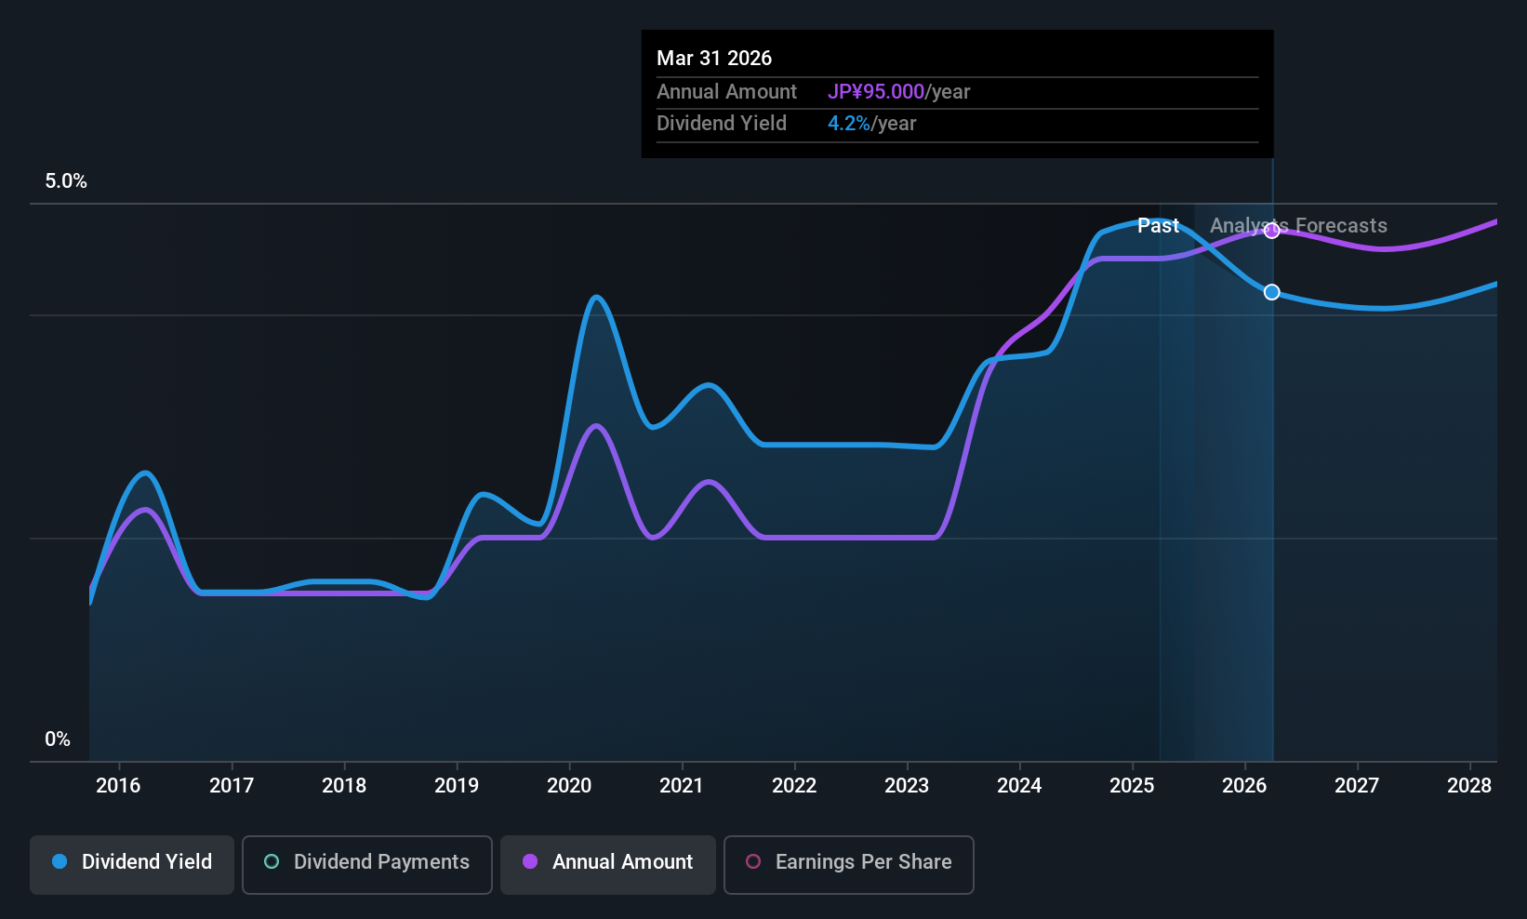
Task: Click the 2016 axis label
Action: point(118,786)
